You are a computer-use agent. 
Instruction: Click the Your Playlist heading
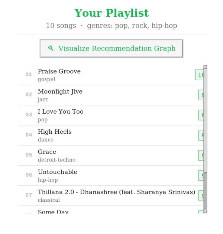[x=111, y=13]
